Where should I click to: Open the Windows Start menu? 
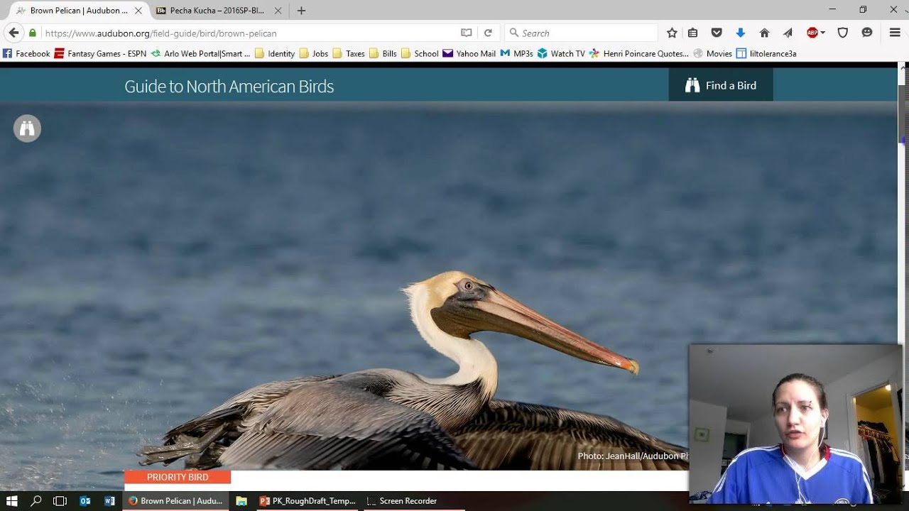click(x=11, y=501)
